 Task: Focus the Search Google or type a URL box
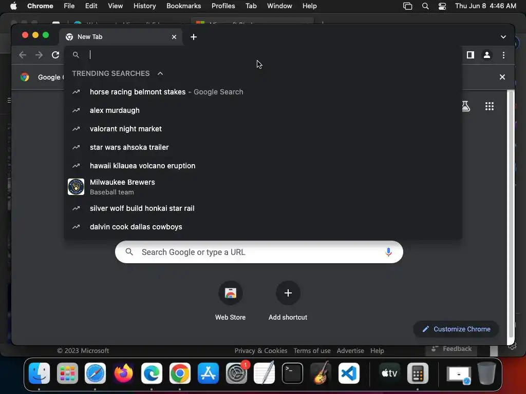pyautogui.click(x=259, y=252)
